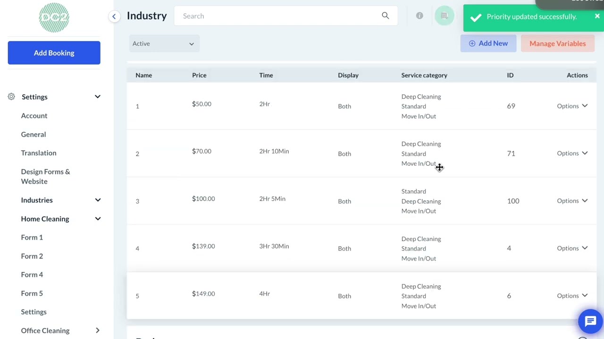Viewport: 604px width, 339px height.
Task: Click the green calendar icon in header
Action: coord(444,16)
